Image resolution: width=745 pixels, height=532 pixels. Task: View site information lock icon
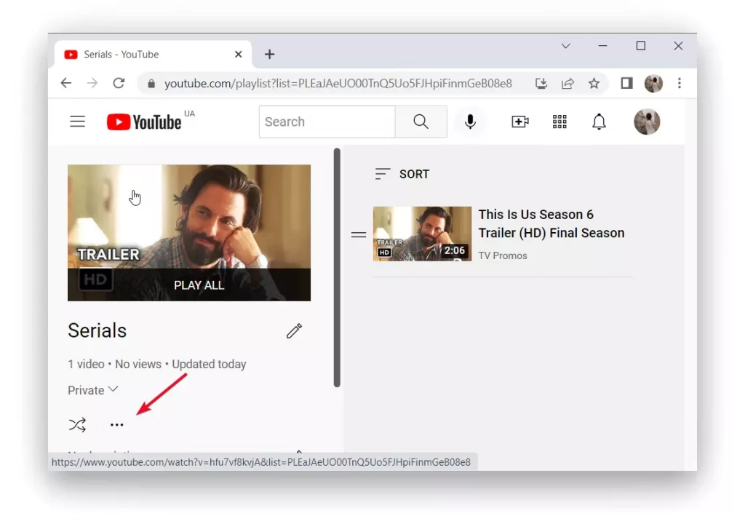pos(151,84)
